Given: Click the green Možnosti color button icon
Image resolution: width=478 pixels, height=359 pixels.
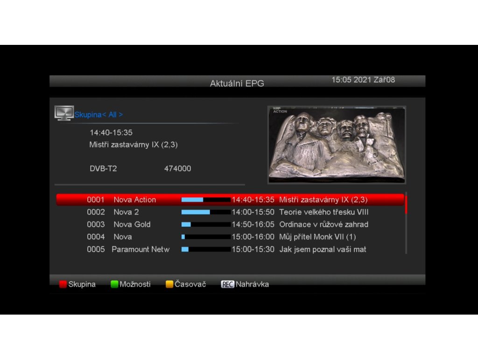Looking at the screenshot, I should [x=114, y=284].
